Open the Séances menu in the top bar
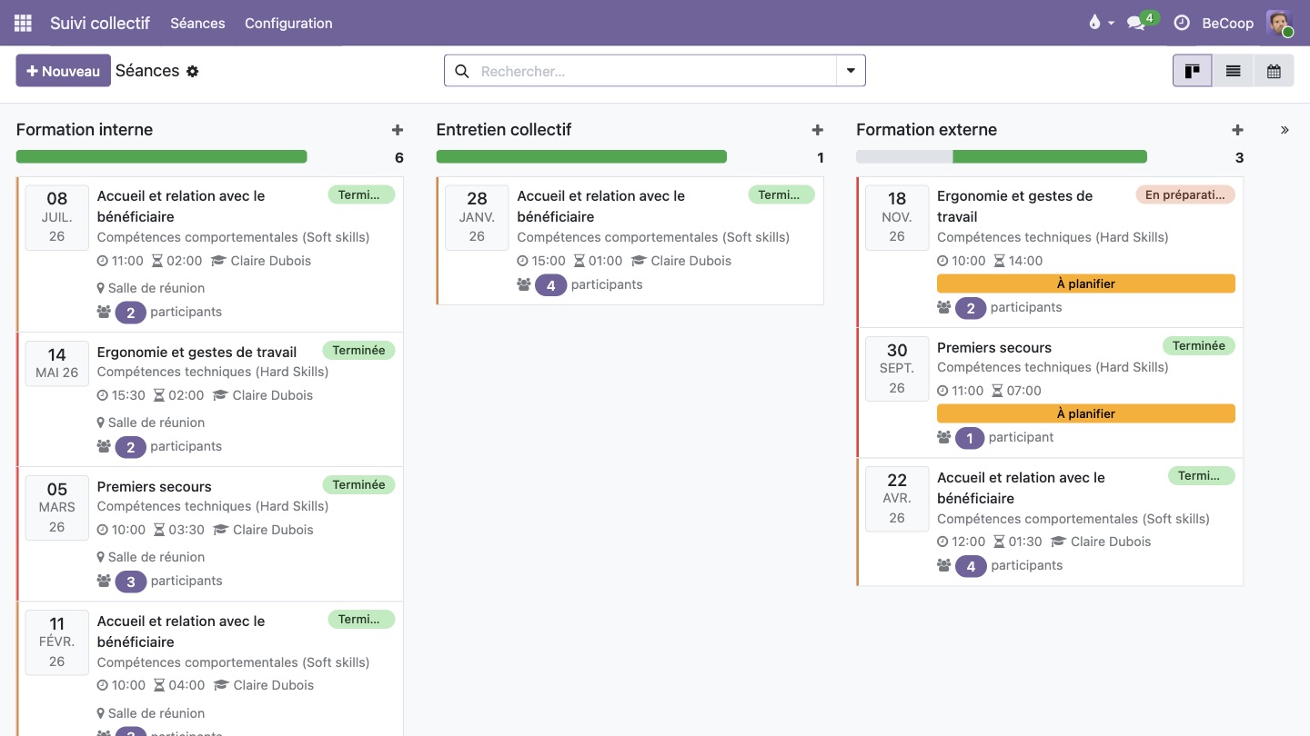1310x736 pixels. tap(197, 23)
